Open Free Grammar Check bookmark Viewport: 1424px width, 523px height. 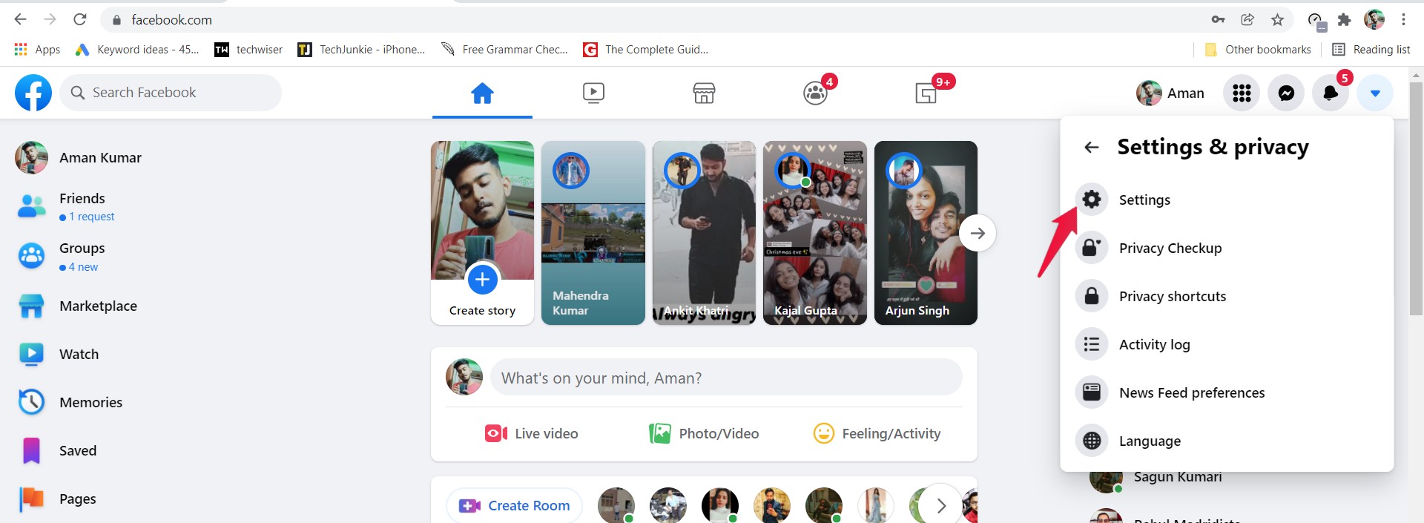click(x=504, y=50)
